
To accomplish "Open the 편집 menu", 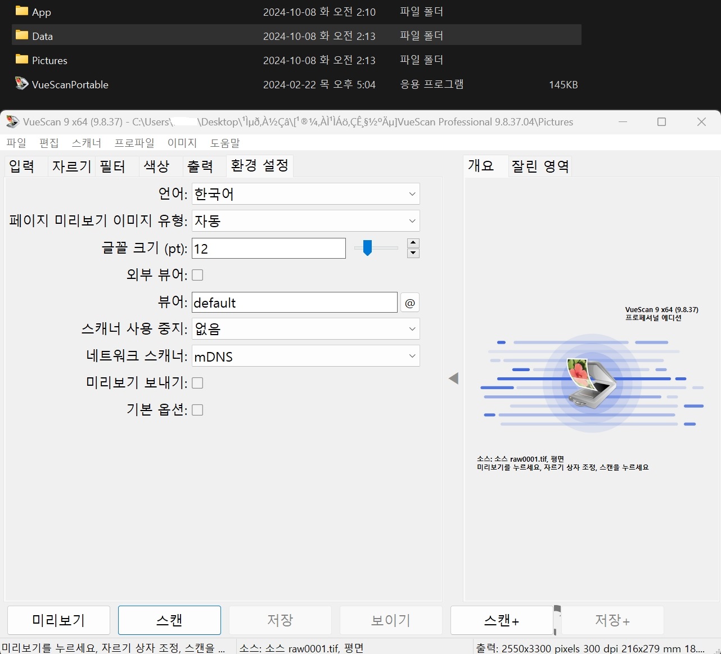I will coord(49,143).
